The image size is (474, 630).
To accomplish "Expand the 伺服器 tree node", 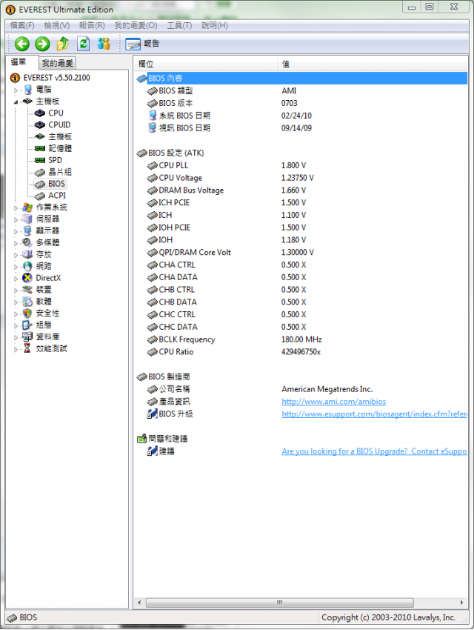I will tap(16, 219).
